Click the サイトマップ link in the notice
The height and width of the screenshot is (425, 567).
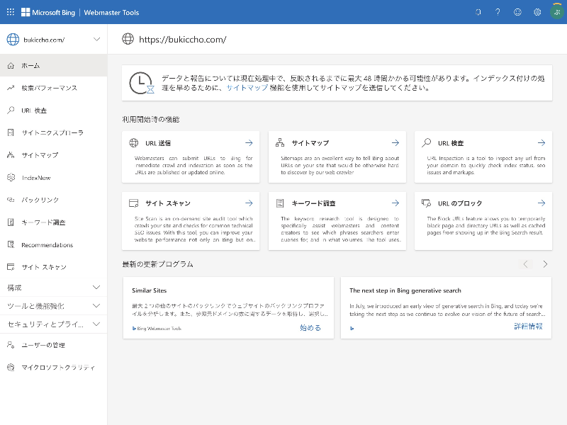247,88
